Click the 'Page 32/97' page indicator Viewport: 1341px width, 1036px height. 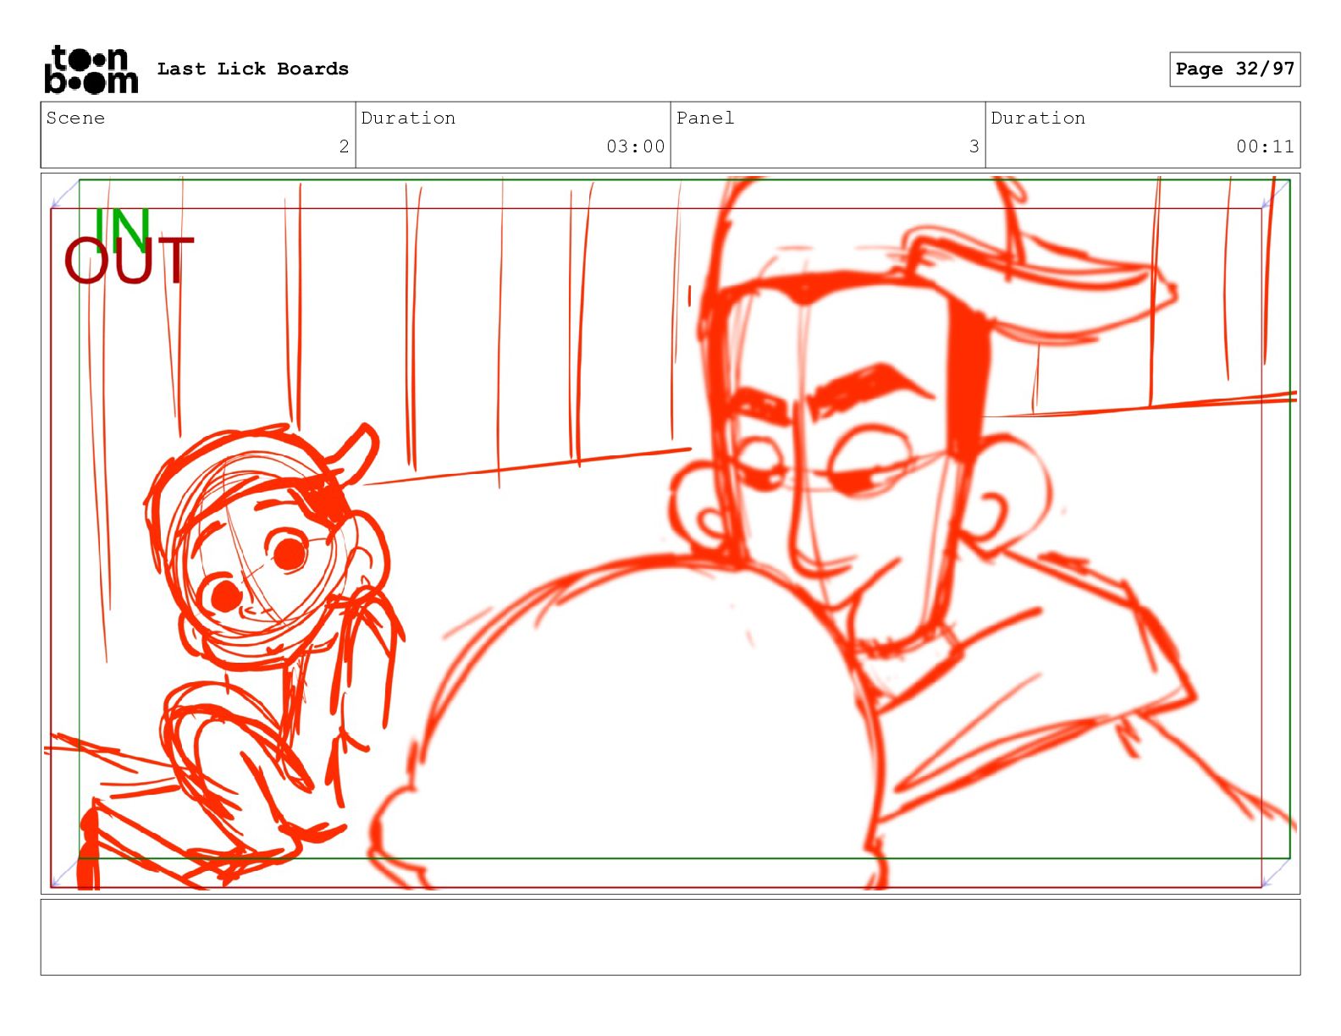pyautogui.click(x=1234, y=69)
